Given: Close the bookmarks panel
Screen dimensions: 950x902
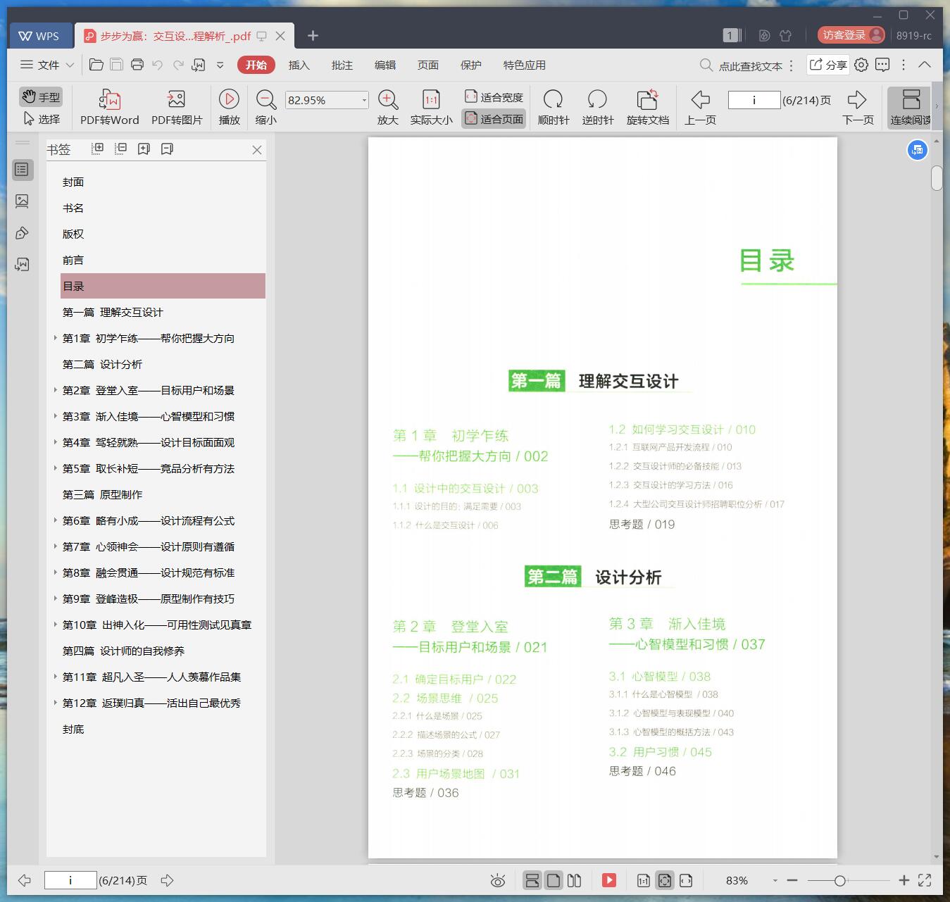Looking at the screenshot, I should [257, 149].
